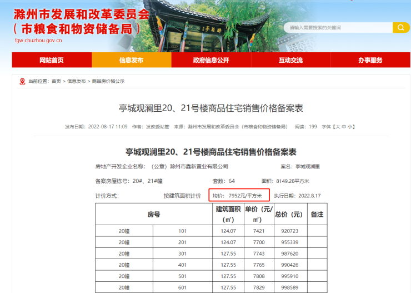This screenshot has width=411, height=293.
Task: Click the article heading 亭城观澜里20、21号楼商品住宅销售价格备案表
Action: click(x=211, y=108)
